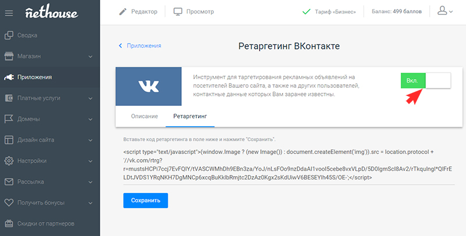The width and height of the screenshot is (466, 236).
Task: Switch to the Описание tab
Action: point(144,116)
